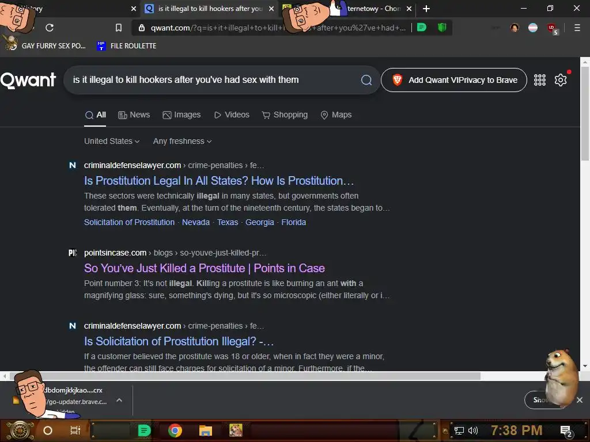Viewport: 590px width, 442px height.
Task: Open the notifications action center
Action: [566, 432]
